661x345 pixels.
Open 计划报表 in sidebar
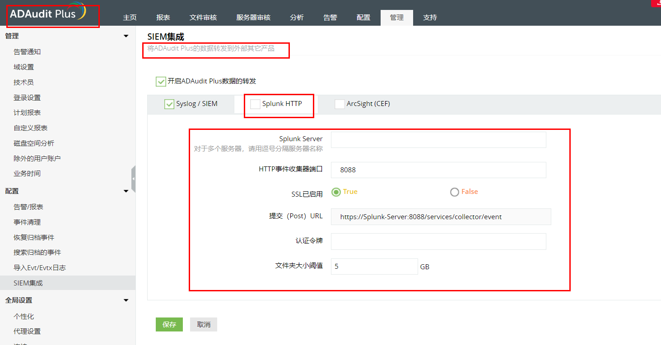(x=27, y=113)
